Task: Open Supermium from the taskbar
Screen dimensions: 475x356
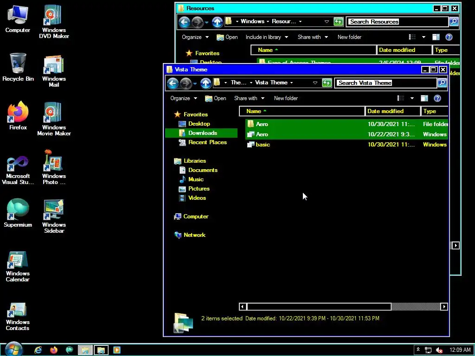Action: [70, 350]
